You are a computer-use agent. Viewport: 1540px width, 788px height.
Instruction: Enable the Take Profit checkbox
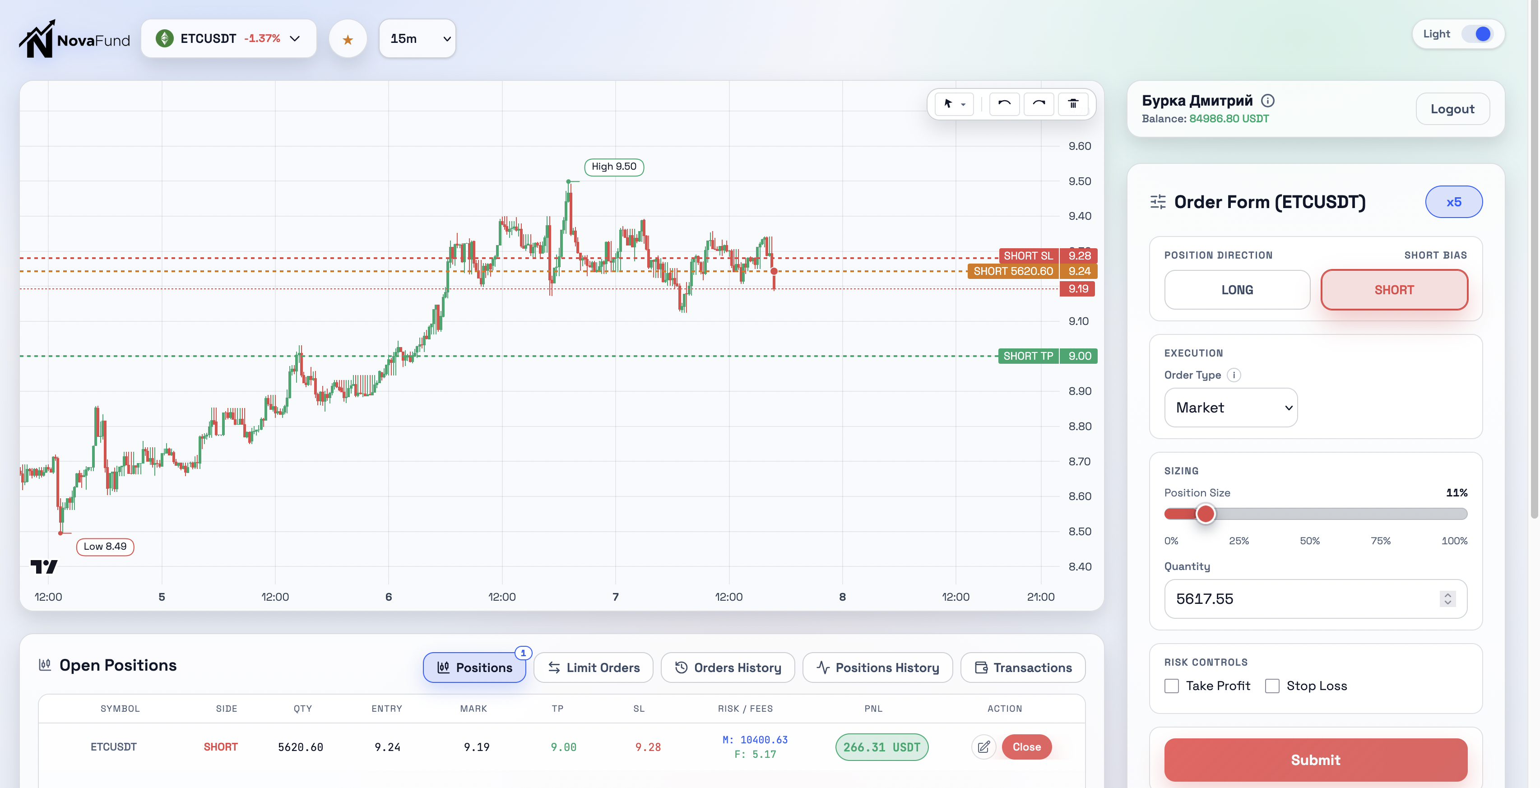pos(1172,686)
